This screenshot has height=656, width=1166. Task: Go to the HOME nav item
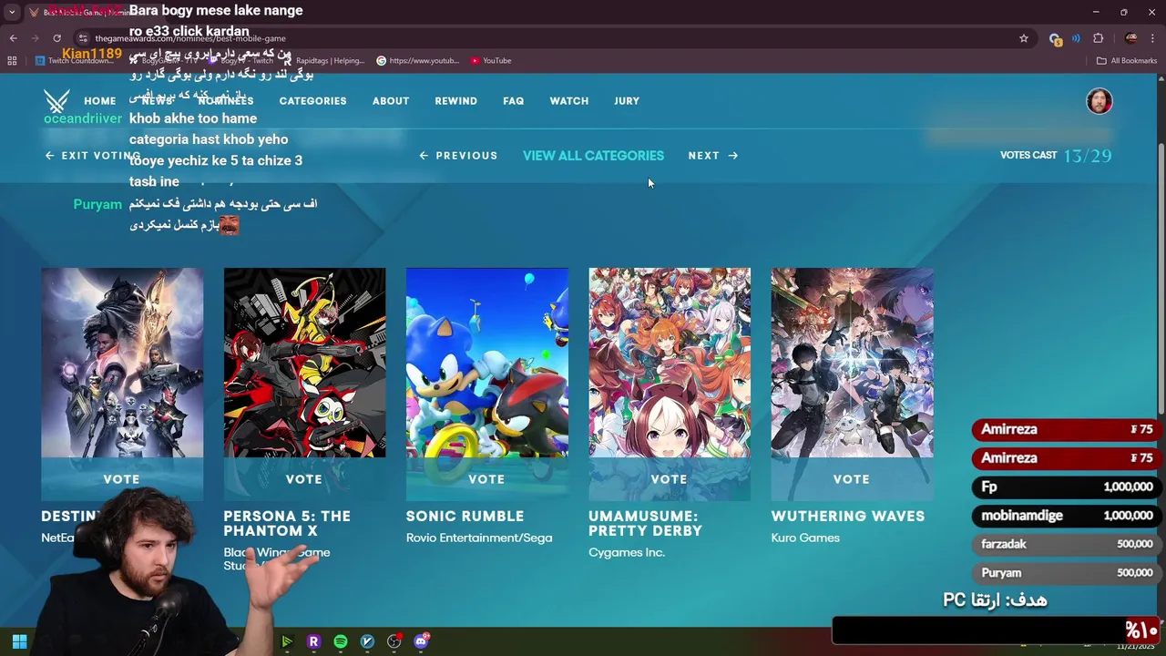click(100, 101)
